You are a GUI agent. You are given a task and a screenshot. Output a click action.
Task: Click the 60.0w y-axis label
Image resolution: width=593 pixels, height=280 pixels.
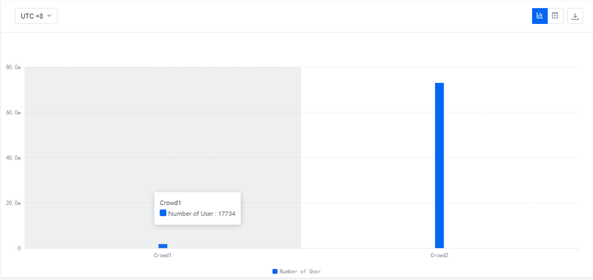pyautogui.click(x=14, y=113)
